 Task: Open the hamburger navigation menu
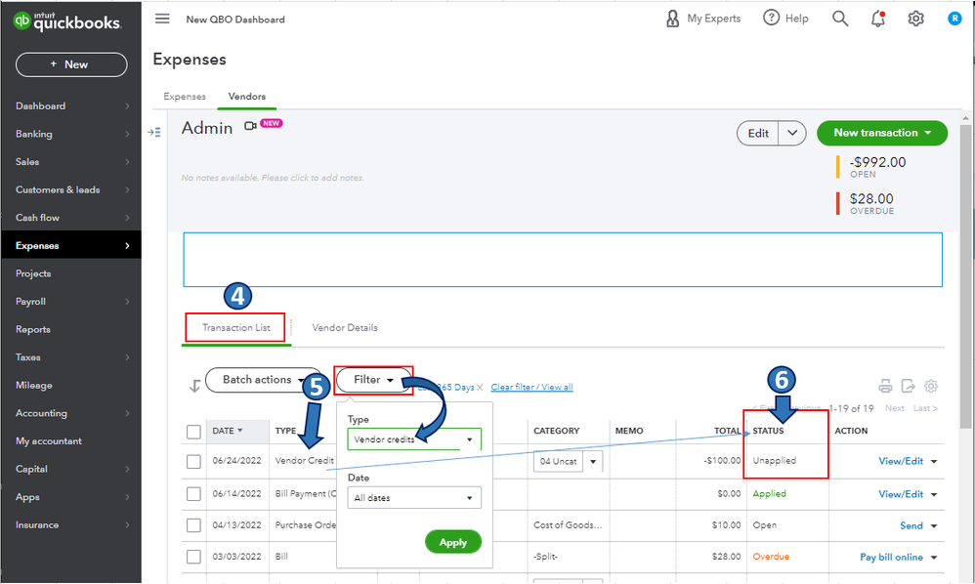162,19
